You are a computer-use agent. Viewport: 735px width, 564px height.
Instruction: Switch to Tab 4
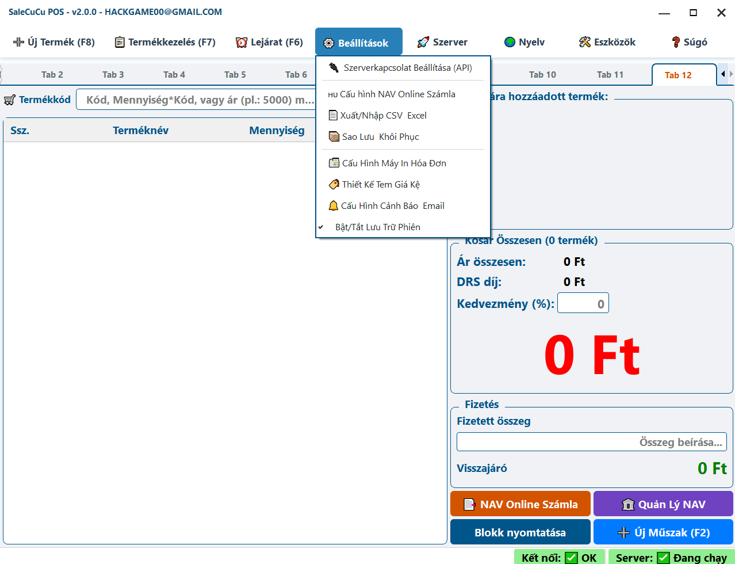(174, 75)
